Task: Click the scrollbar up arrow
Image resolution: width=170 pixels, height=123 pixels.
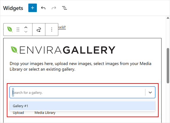Action: click(168, 18)
